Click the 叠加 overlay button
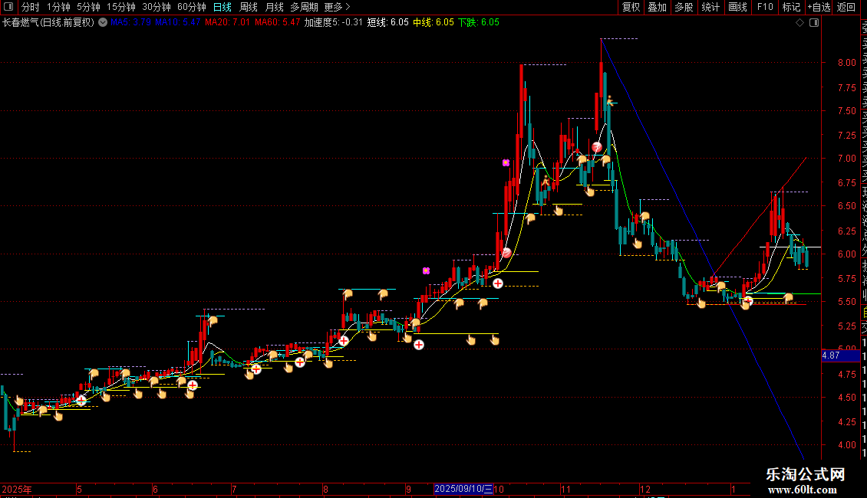Viewport: 867px width, 498px height. (658, 7)
